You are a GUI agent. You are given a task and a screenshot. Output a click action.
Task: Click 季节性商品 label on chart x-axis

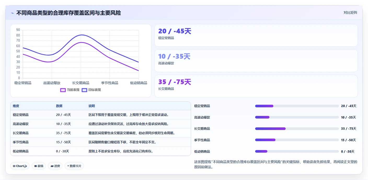point(110,83)
